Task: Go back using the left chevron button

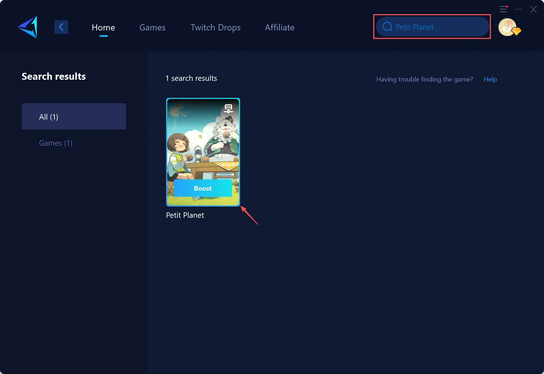Action: pos(61,27)
